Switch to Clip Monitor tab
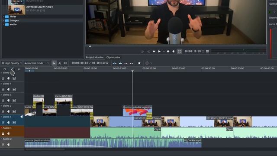The height and width of the screenshot is (156, 277). [113, 57]
